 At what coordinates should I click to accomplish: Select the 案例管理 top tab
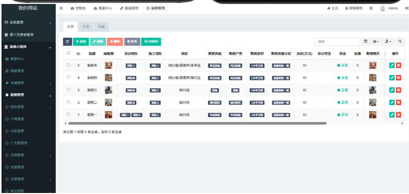(155, 8)
